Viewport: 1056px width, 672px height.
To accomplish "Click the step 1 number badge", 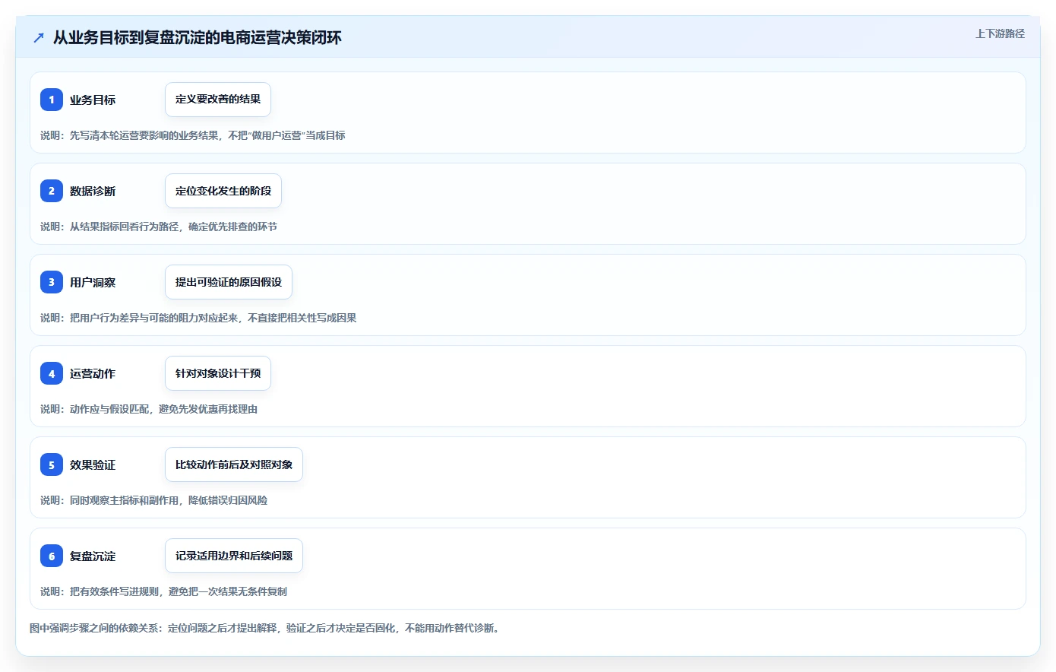I will point(52,100).
